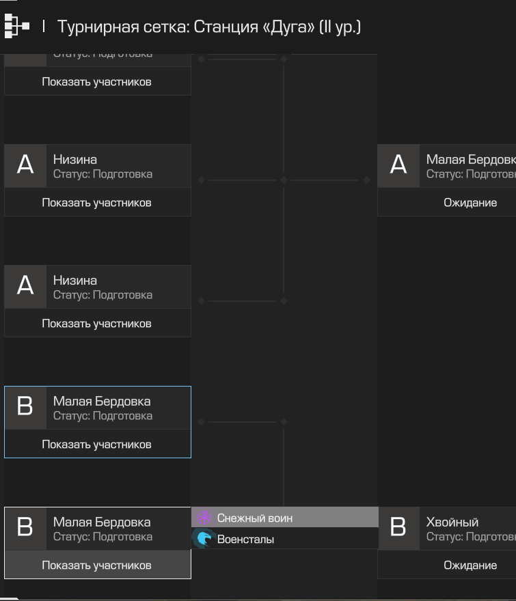Image resolution: width=516 pixels, height=601 pixels.
Task: Show participants of the partially visible top match
Action: coord(98,81)
